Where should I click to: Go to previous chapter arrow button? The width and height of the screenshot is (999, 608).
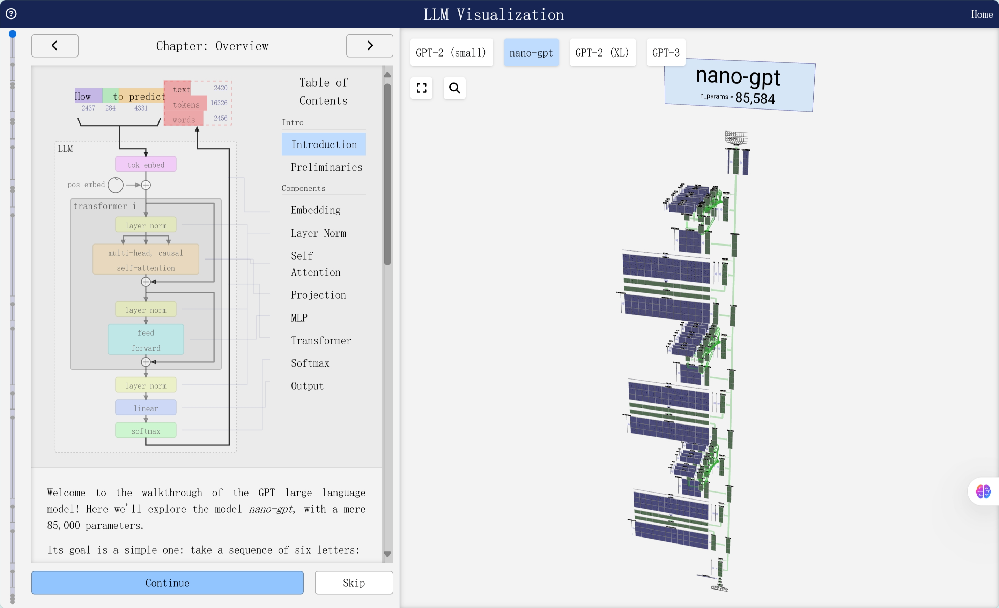point(55,45)
